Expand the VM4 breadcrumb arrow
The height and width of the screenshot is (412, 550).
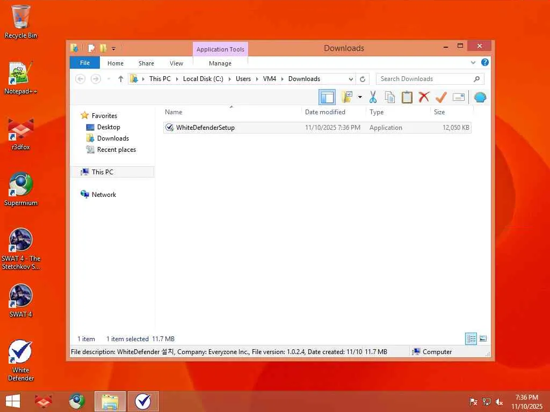point(282,79)
